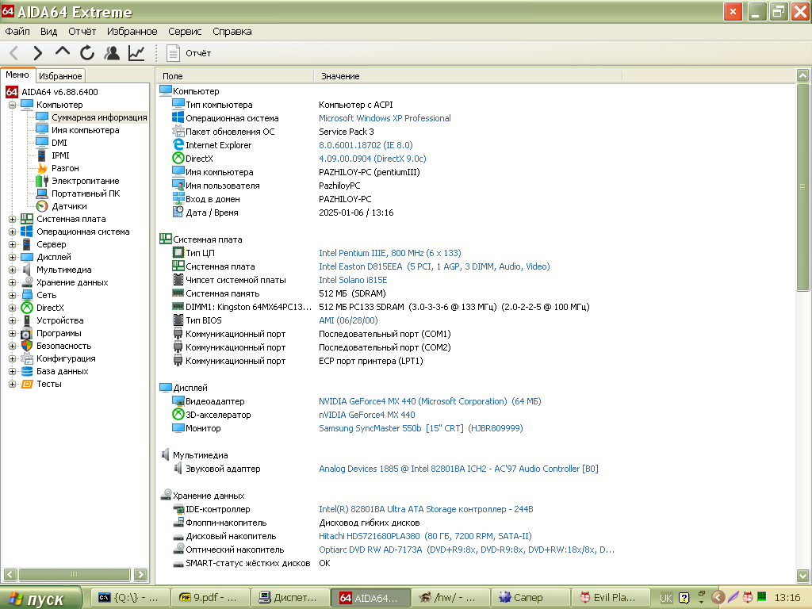Click the Датчики gauge icon
Viewport: 812px width, 609px height.
coord(42,206)
